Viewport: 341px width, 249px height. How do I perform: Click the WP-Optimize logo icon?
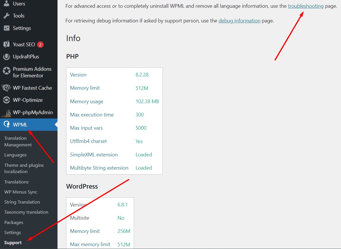(x=7, y=100)
